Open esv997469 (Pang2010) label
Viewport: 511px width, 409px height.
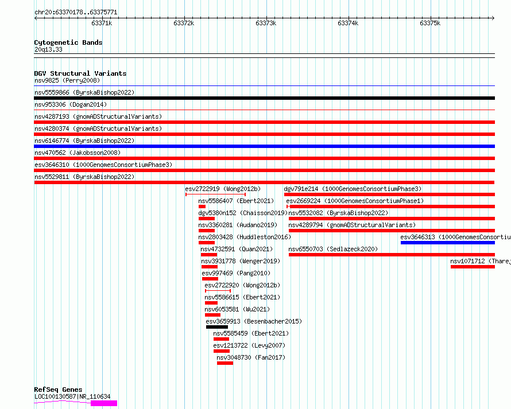tap(236, 273)
